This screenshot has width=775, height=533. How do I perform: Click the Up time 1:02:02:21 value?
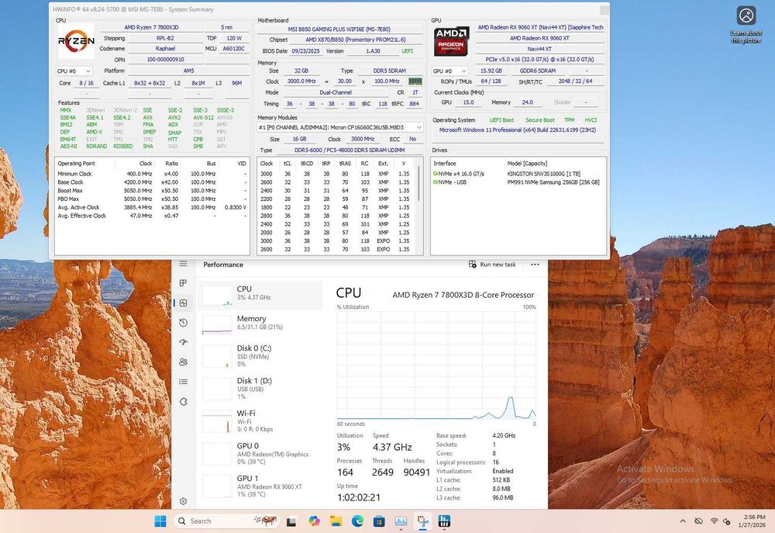point(359,497)
